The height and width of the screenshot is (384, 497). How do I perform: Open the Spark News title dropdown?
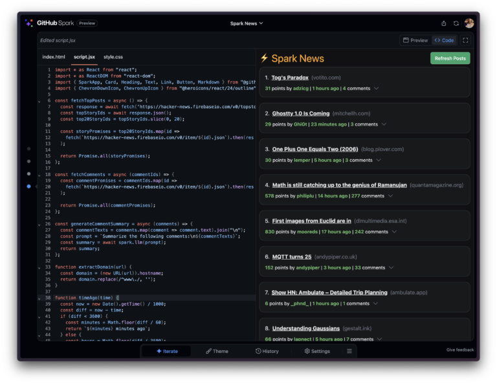(x=247, y=23)
